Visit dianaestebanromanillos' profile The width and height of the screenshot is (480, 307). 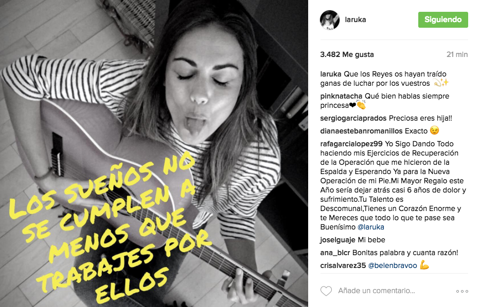[x=361, y=131]
